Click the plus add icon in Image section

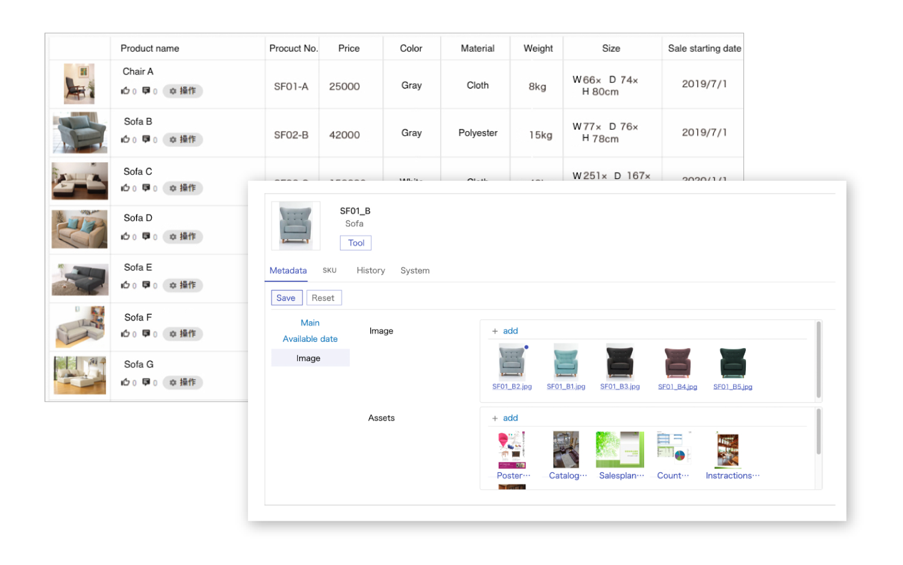coord(495,331)
